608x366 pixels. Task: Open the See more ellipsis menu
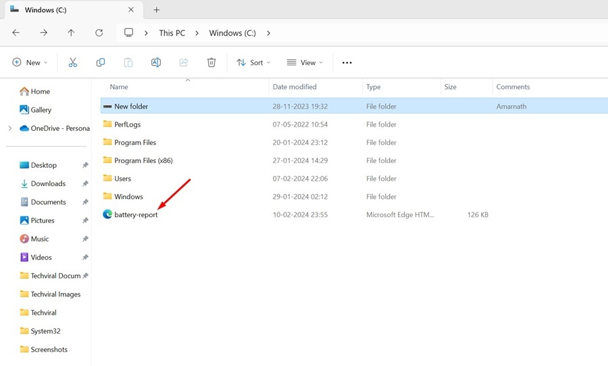pyautogui.click(x=347, y=63)
